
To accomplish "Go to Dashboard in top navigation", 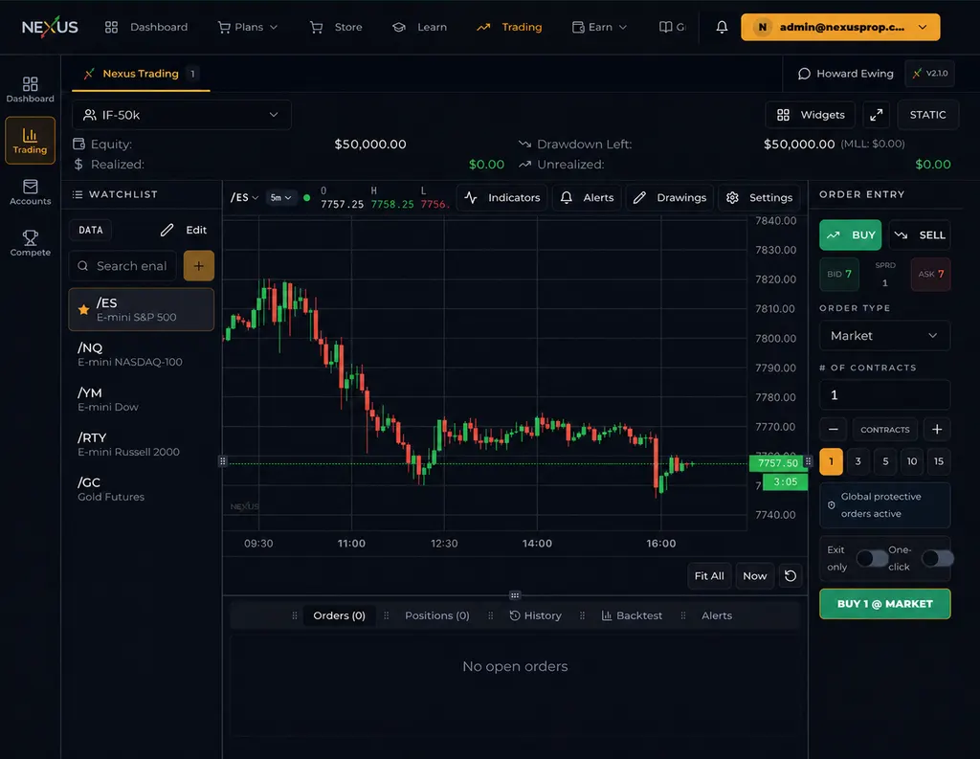I will pos(146,27).
